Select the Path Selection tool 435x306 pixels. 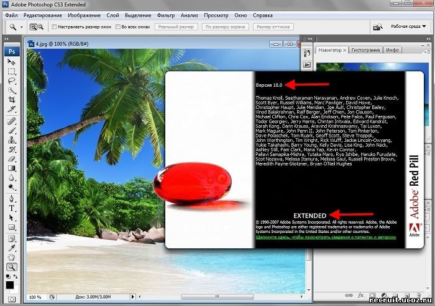click(11, 217)
